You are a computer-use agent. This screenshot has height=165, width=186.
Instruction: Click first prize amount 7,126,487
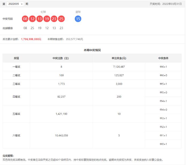[x=119, y=67]
